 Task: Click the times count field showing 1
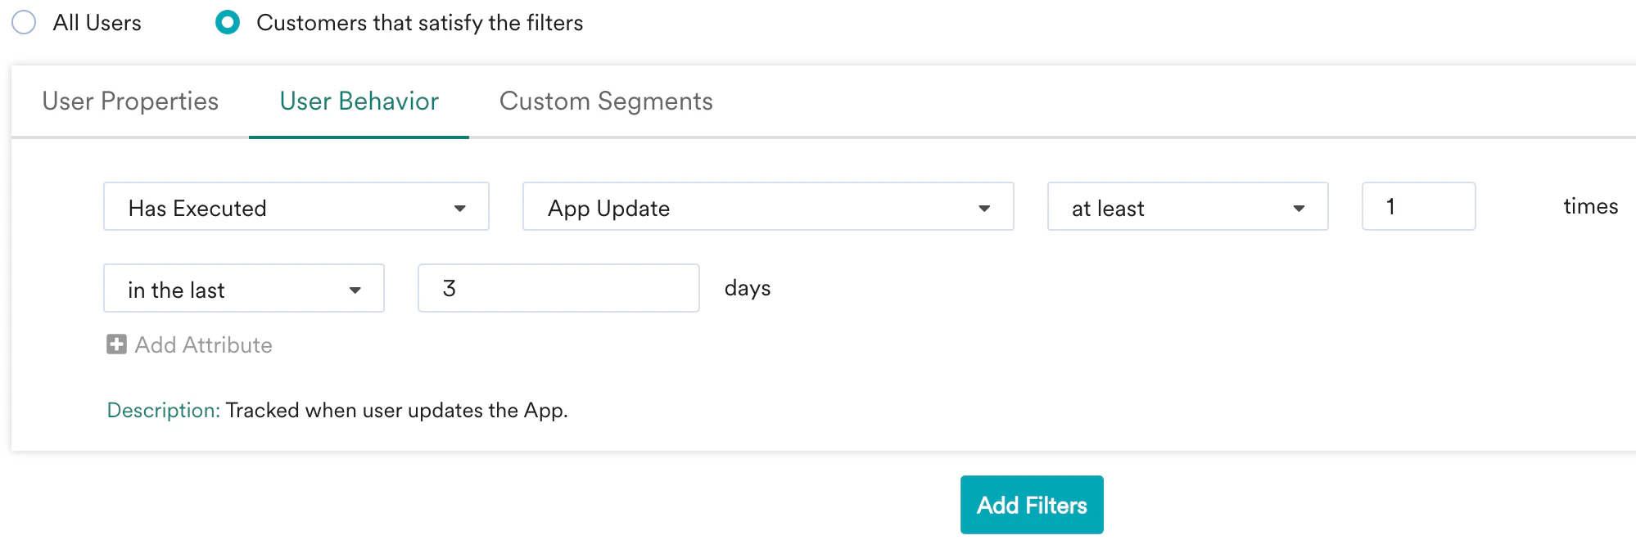coord(1418,206)
